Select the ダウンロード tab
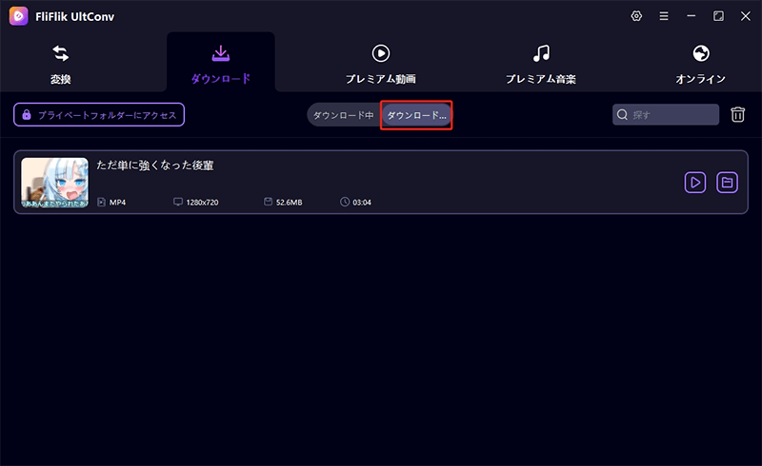This screenshot has width=762, height=466. 220,63
